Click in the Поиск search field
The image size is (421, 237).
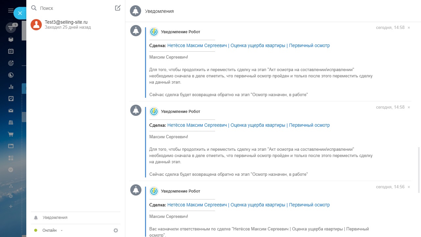pos(74,8)
